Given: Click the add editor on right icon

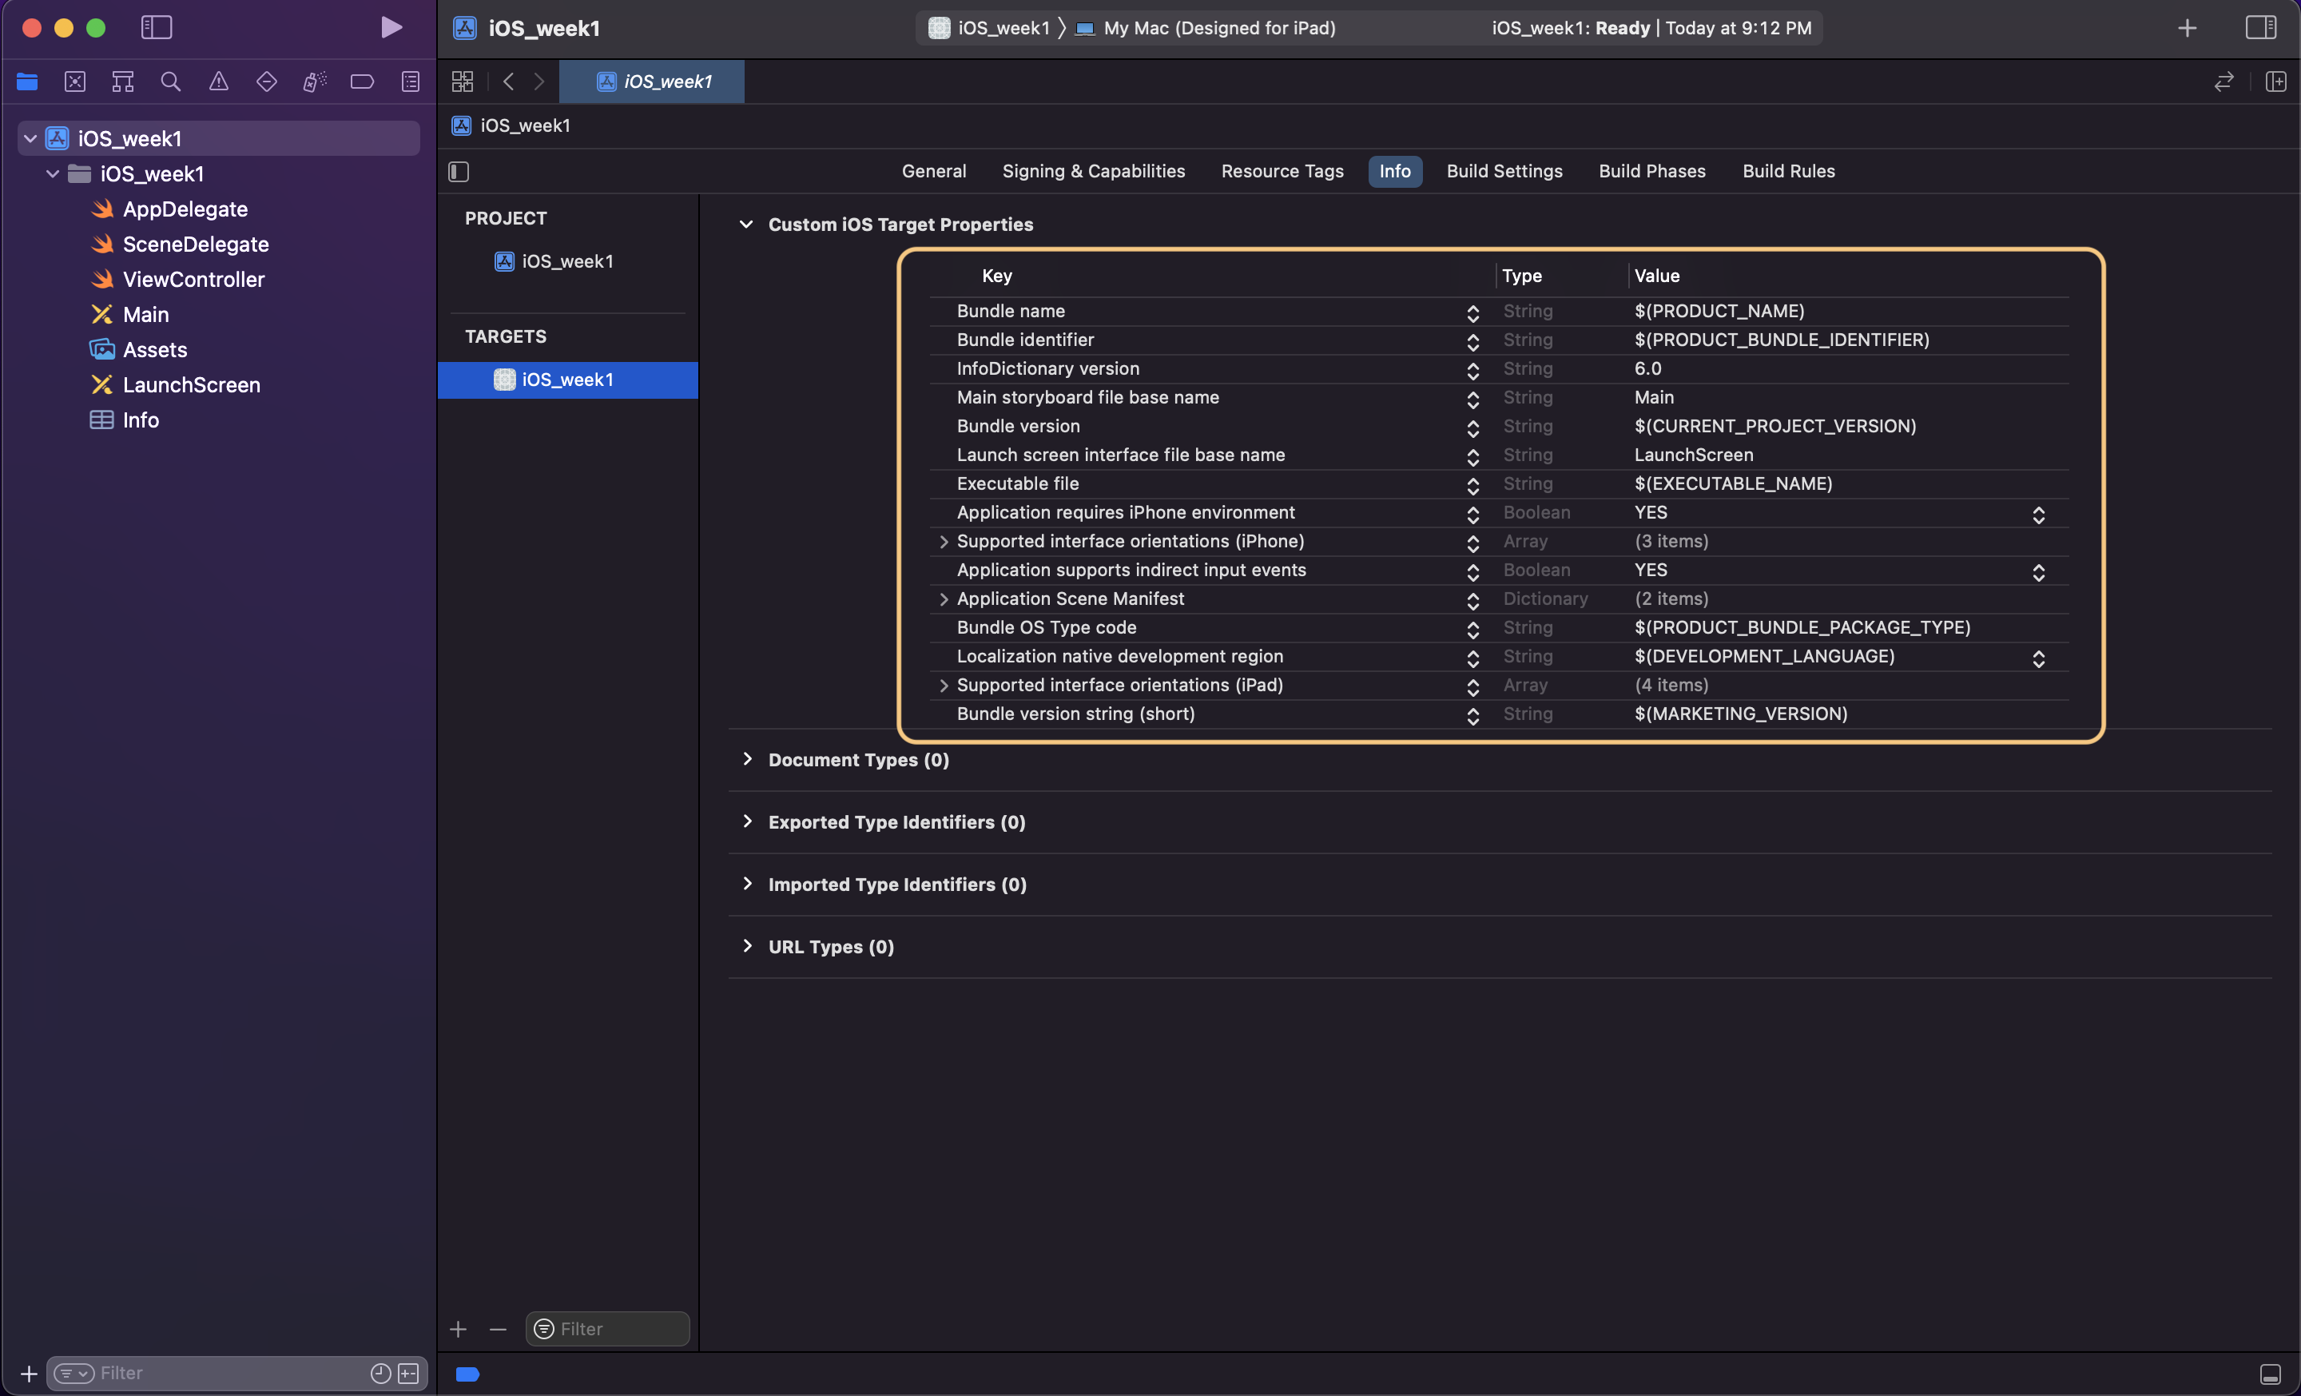Looking at the screenshot, I should (2275, 82).
